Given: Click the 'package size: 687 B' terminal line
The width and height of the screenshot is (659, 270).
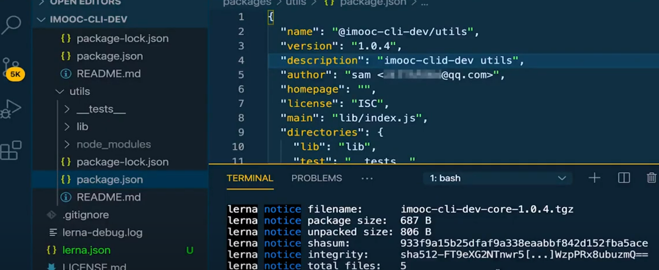Looking at the screenshot, I should 329,220.
